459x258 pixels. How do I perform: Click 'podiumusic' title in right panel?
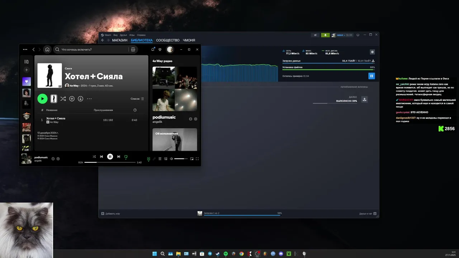164,117
